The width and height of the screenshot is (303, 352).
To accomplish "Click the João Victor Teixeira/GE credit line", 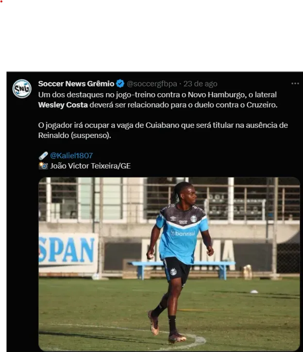I will [90, 166].
